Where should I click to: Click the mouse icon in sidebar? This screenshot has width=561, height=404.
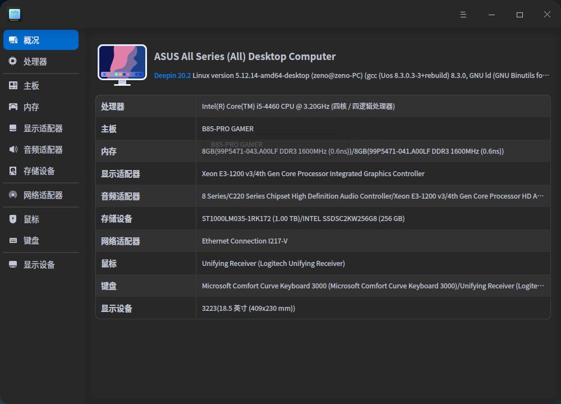13,219
